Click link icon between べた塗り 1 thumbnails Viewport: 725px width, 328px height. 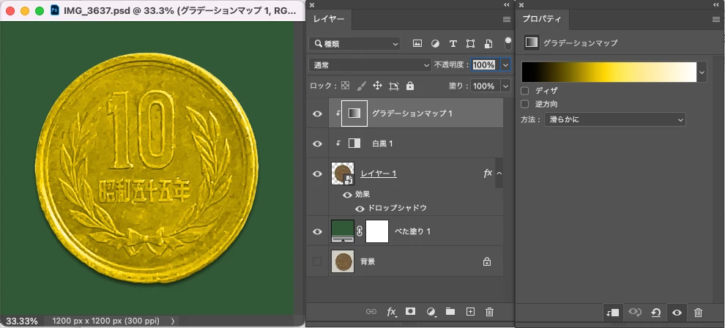pos(360,231)
